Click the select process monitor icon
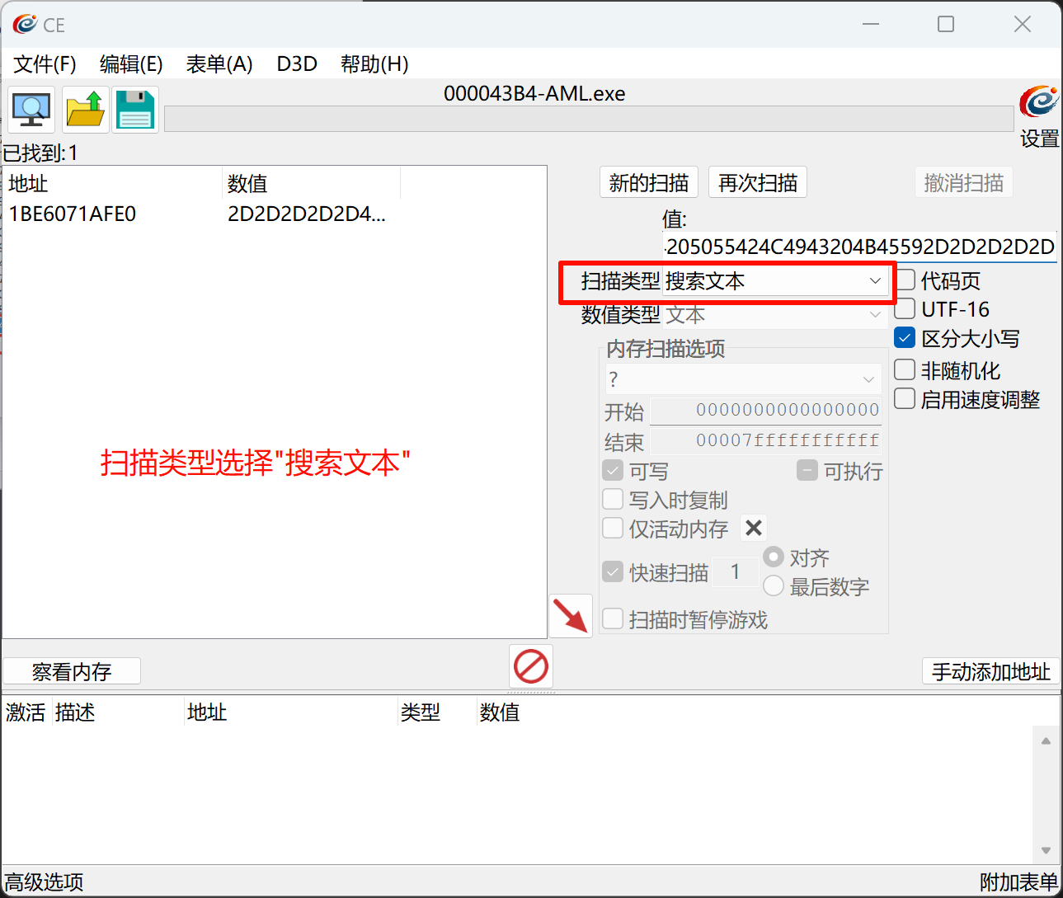 [31, 110]
